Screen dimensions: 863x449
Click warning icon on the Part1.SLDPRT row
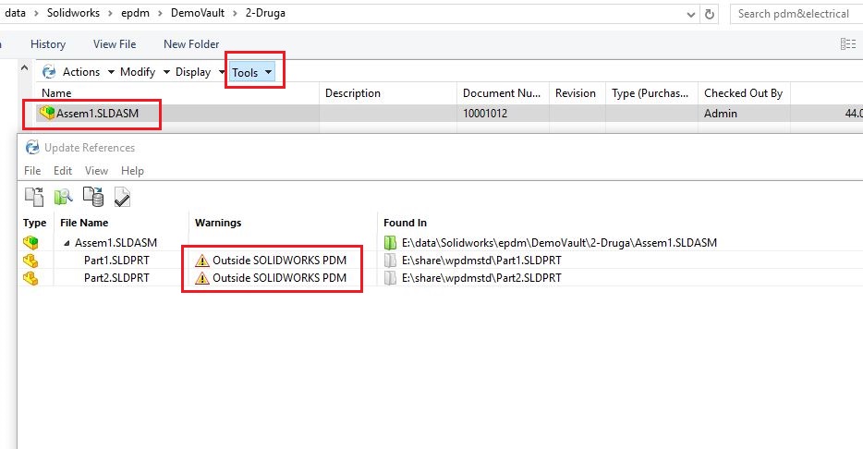(202, 261)
